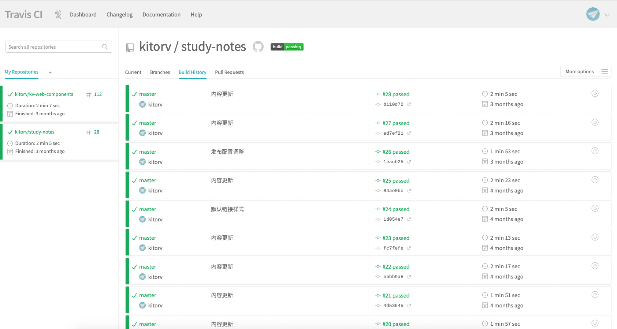617x329 pixels.
Task: Open the Help menu item
Action: [x=196, y=15]
